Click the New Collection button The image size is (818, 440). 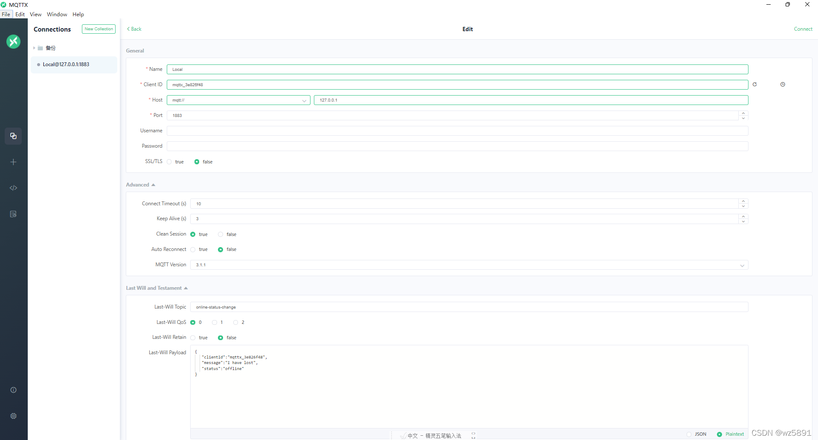(99, 29)
